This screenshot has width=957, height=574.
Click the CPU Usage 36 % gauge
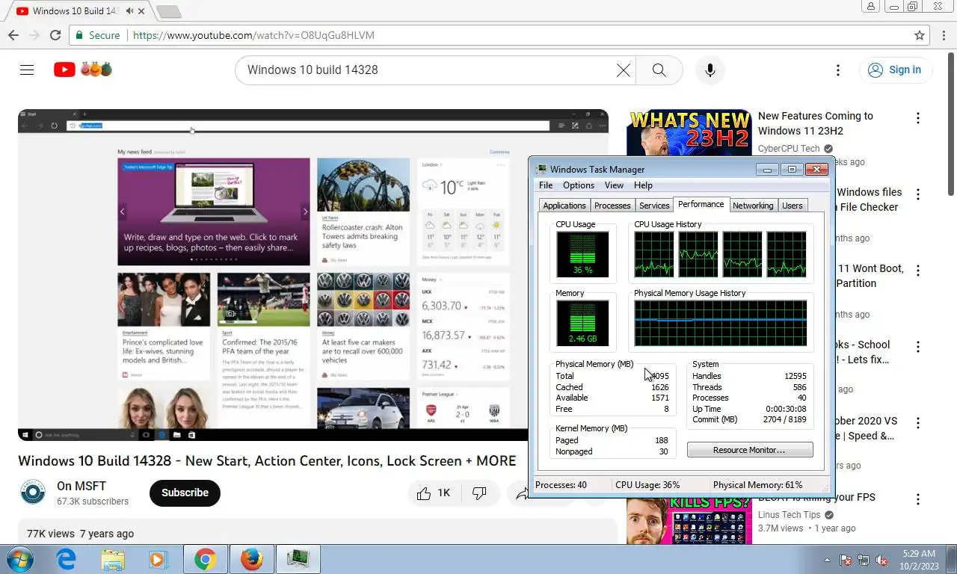click(x=582, y=254)
